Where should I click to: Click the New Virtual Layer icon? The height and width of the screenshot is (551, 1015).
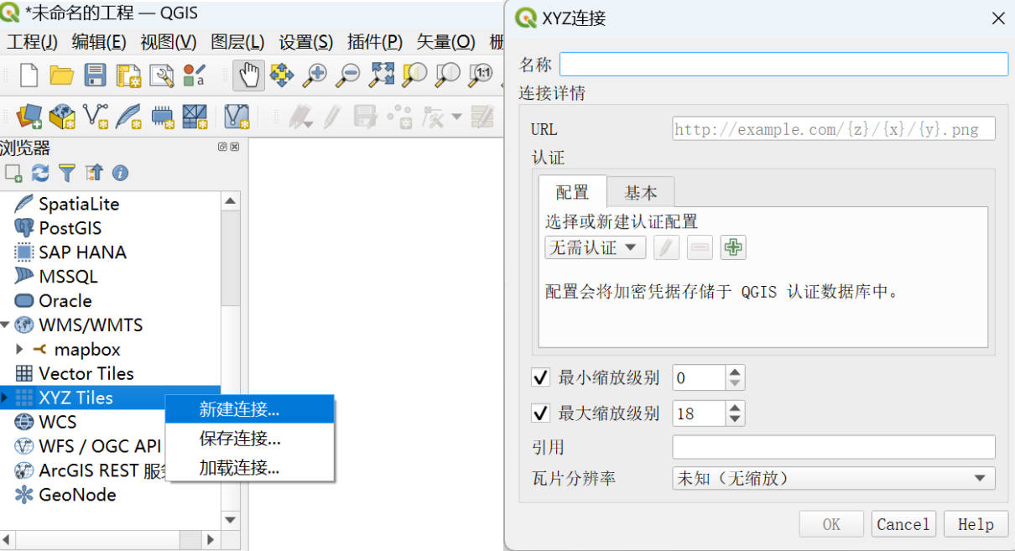237,117
